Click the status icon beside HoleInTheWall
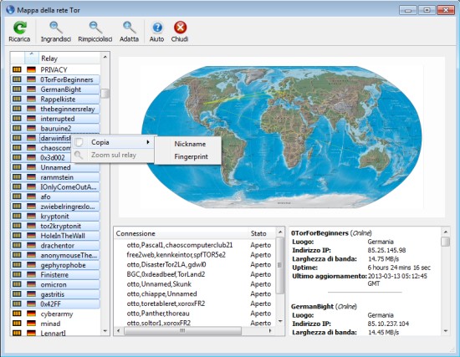 [17, 236]
